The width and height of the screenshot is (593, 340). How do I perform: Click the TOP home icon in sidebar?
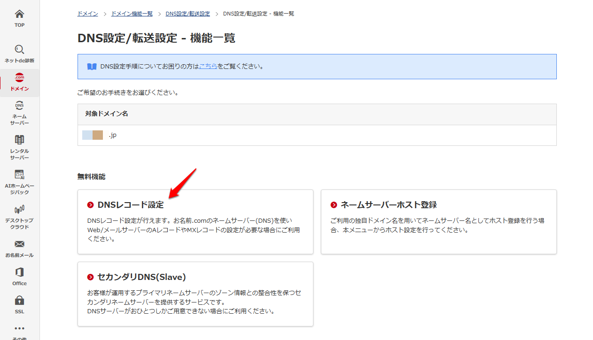click(19, 14)
